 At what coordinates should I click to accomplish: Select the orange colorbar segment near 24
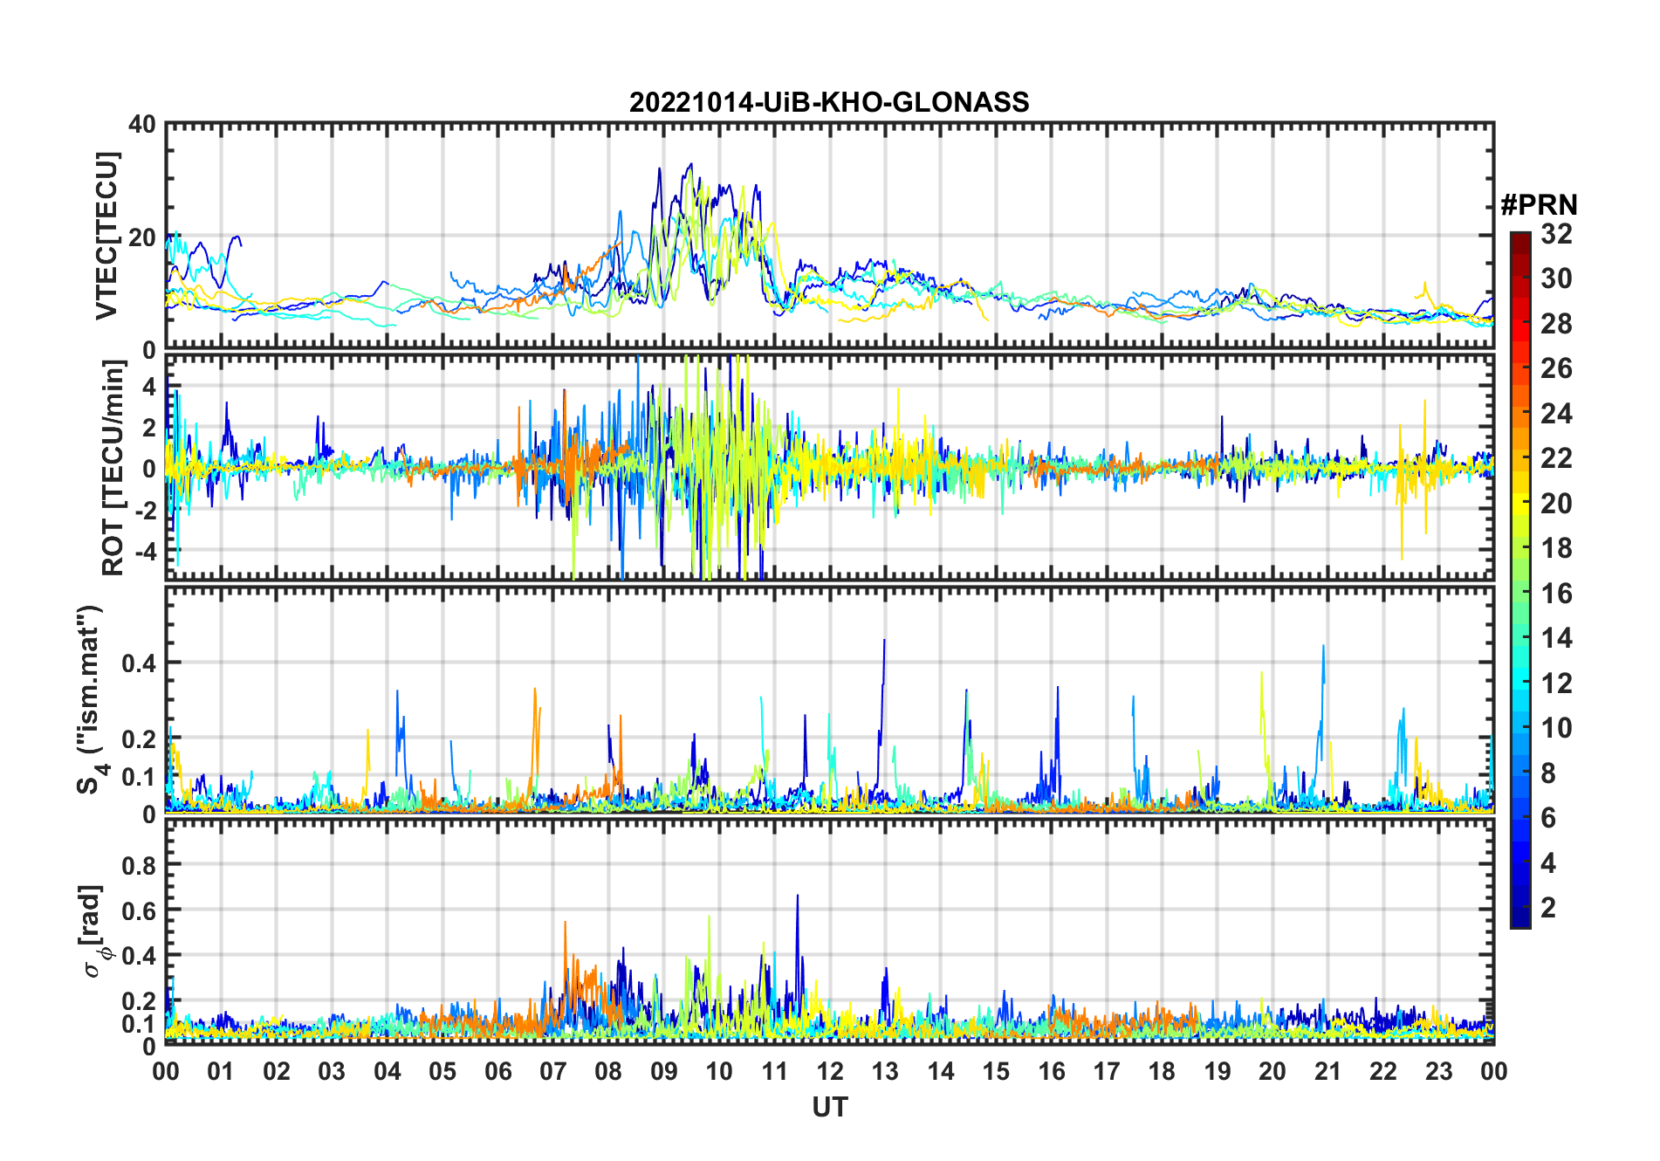(x=1520, y=414)
